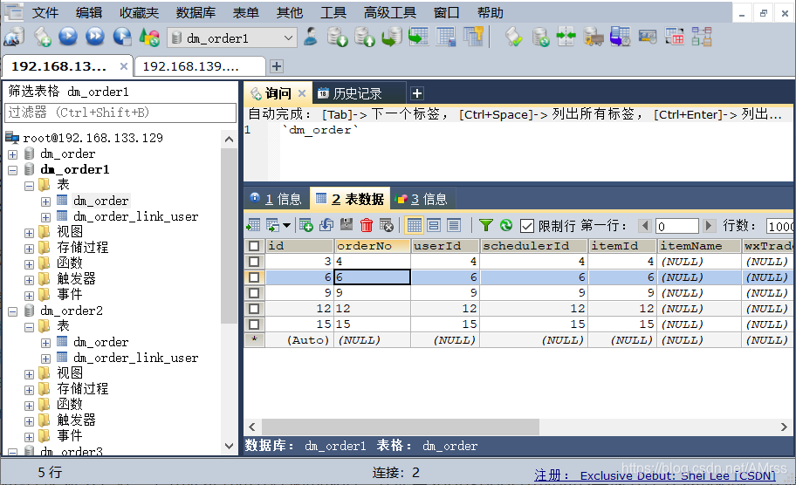Open new query editor toolbar icon
This screenshot has width=796, height=485.
coord(42,37)
